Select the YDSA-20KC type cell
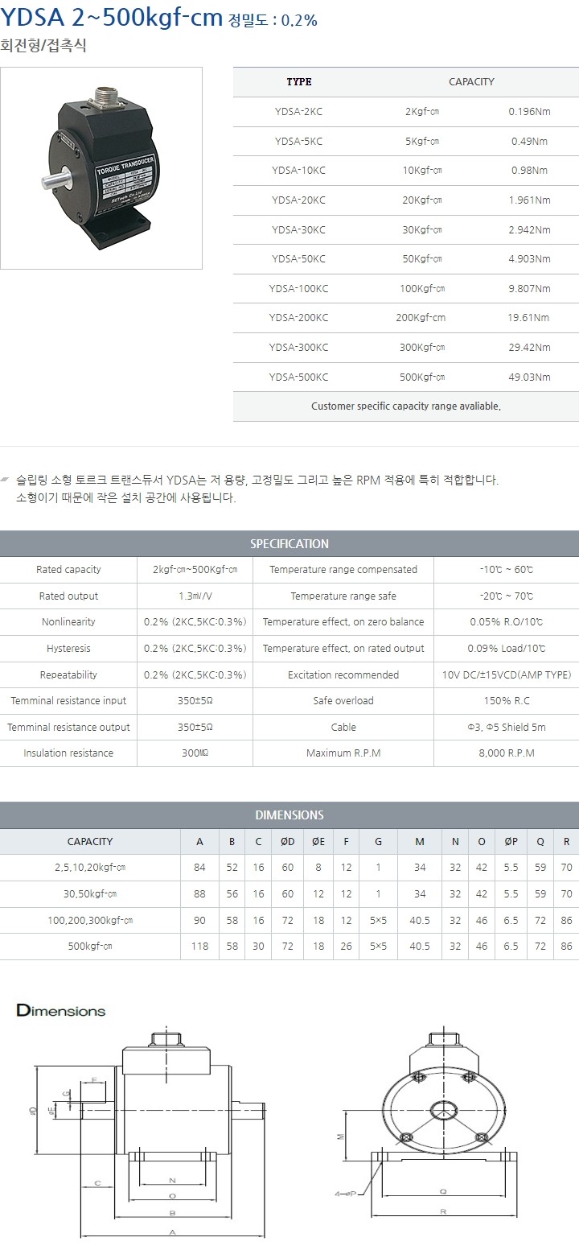Screen dimensions: 579x1254 pyautogui.click(x=298, y=200)
